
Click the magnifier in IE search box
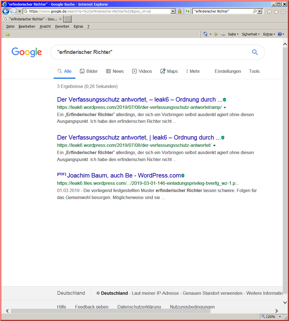click(255, 11)
